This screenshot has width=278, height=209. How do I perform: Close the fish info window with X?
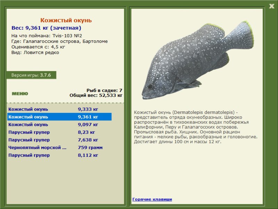tap(271, 6)
